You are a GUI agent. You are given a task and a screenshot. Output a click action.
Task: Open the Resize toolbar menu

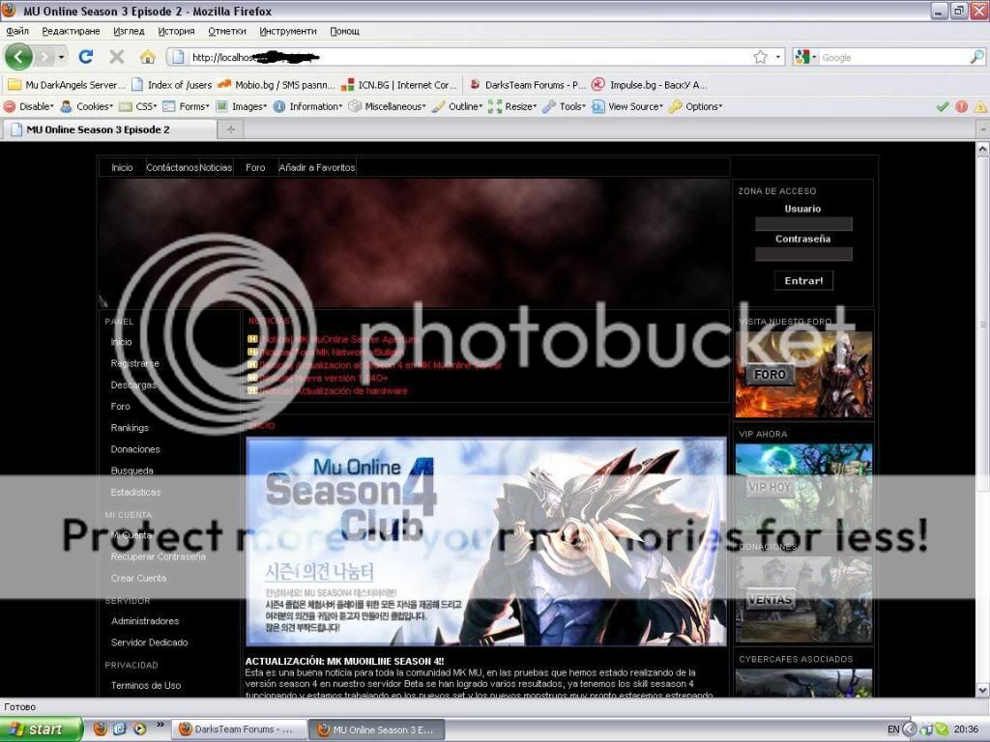[x=512, y=106]
